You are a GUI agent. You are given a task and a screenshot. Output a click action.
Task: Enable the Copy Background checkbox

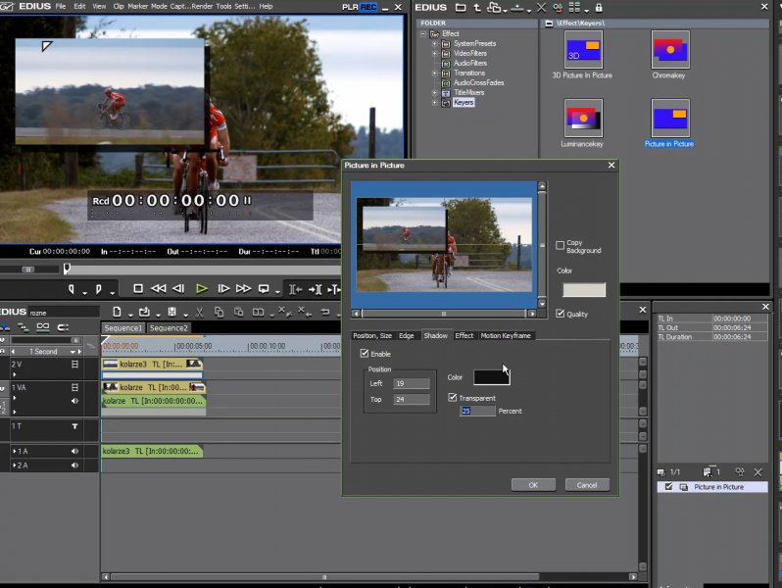pyautogui.click(x=560, y=245)
